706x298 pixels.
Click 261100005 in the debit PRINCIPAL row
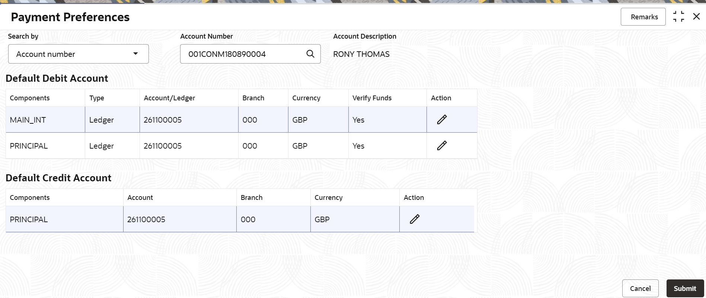tap(163, 146)
